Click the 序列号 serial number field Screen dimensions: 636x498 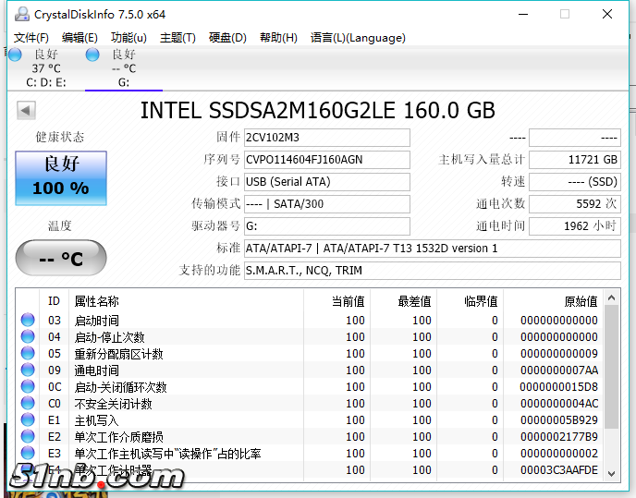coord(326,160)
